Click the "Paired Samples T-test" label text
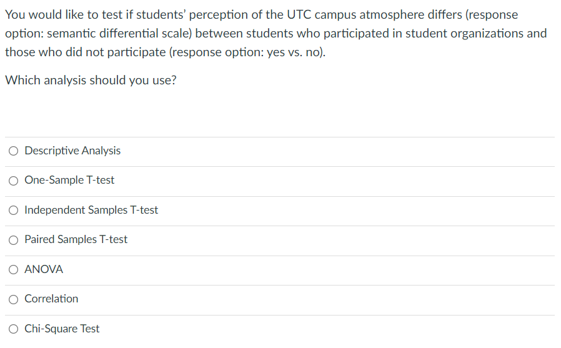Viewport: 561px width, 348px height. tap(76, 239)
